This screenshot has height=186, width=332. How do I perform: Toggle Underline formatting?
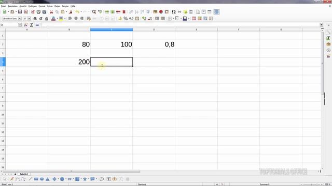click(47, 19)
